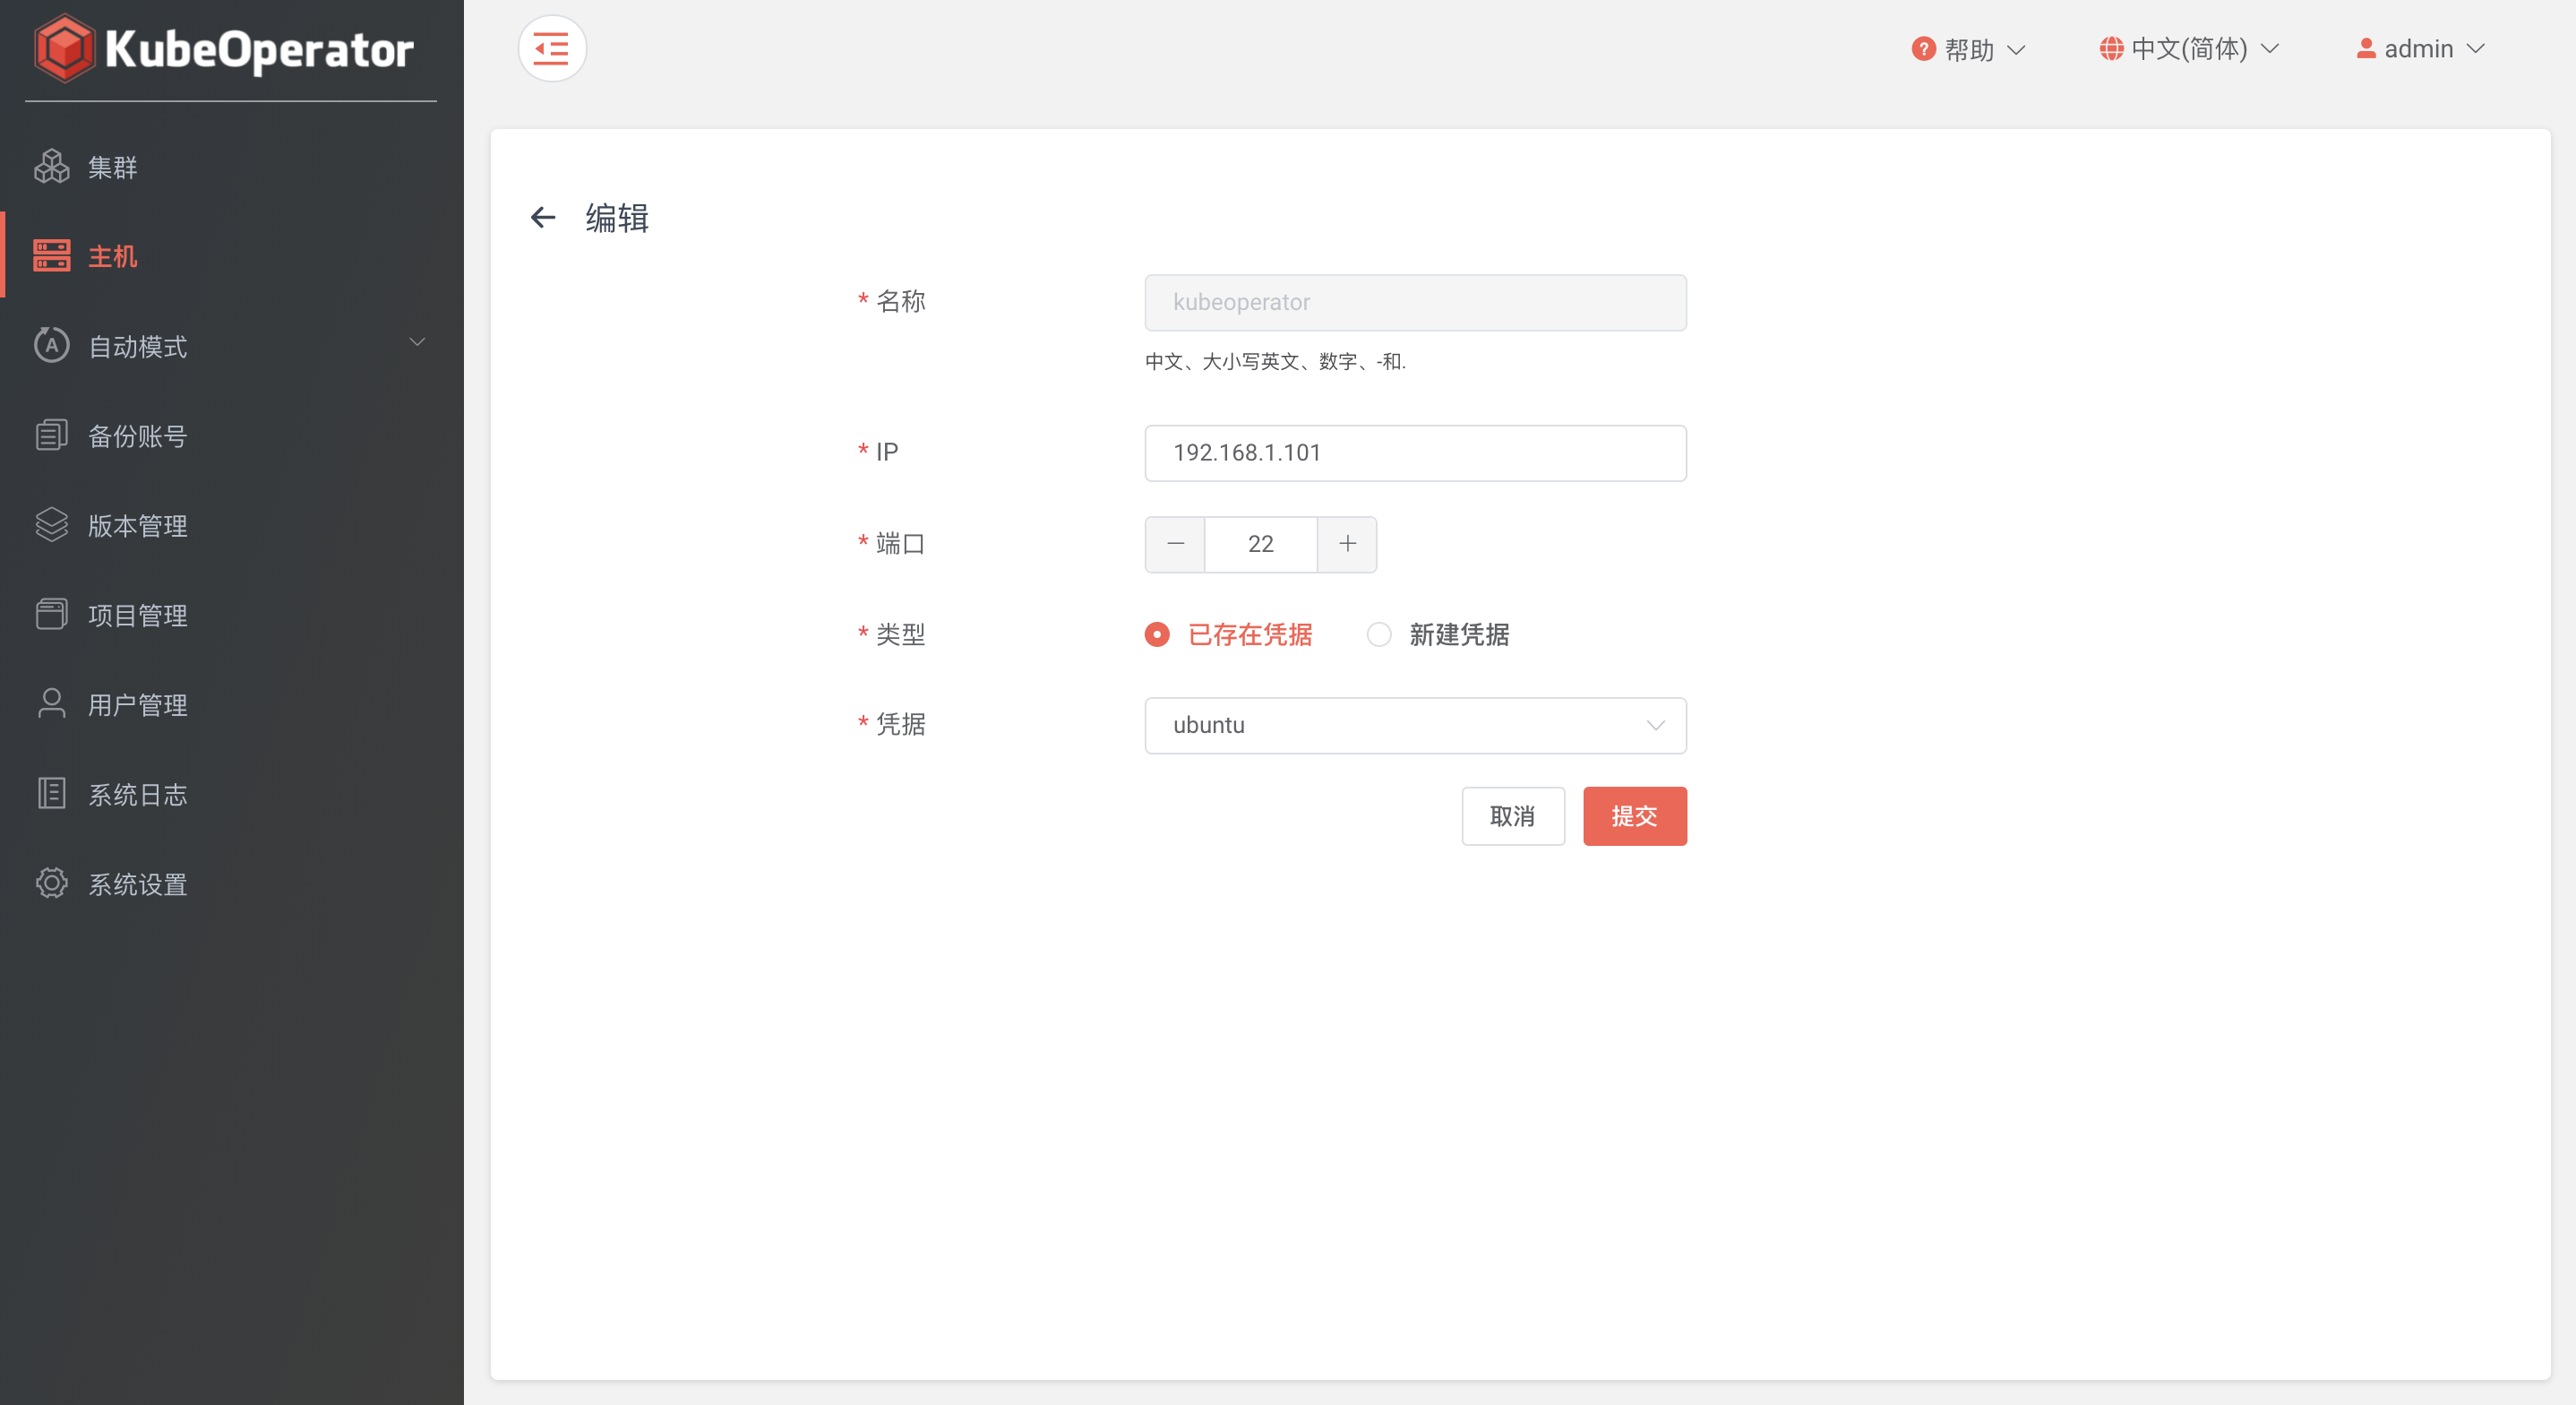This screenshot has height=1405, width=2576.
Task: Increase port number with plus button
Action: [1347, 543]
